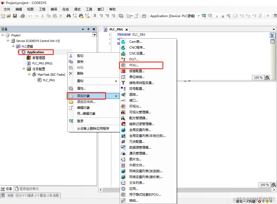Click the toolbar Login gear icon
The width and height of the screenshot is (277, 204).
click(204, 16)
